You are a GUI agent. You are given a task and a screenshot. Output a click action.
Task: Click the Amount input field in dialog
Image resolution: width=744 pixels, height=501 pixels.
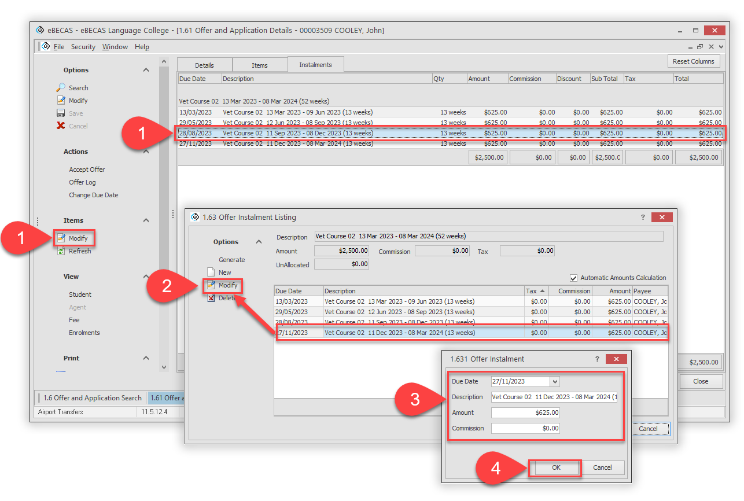[525, 413]
